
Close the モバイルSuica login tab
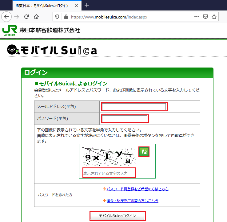(76, 6)
